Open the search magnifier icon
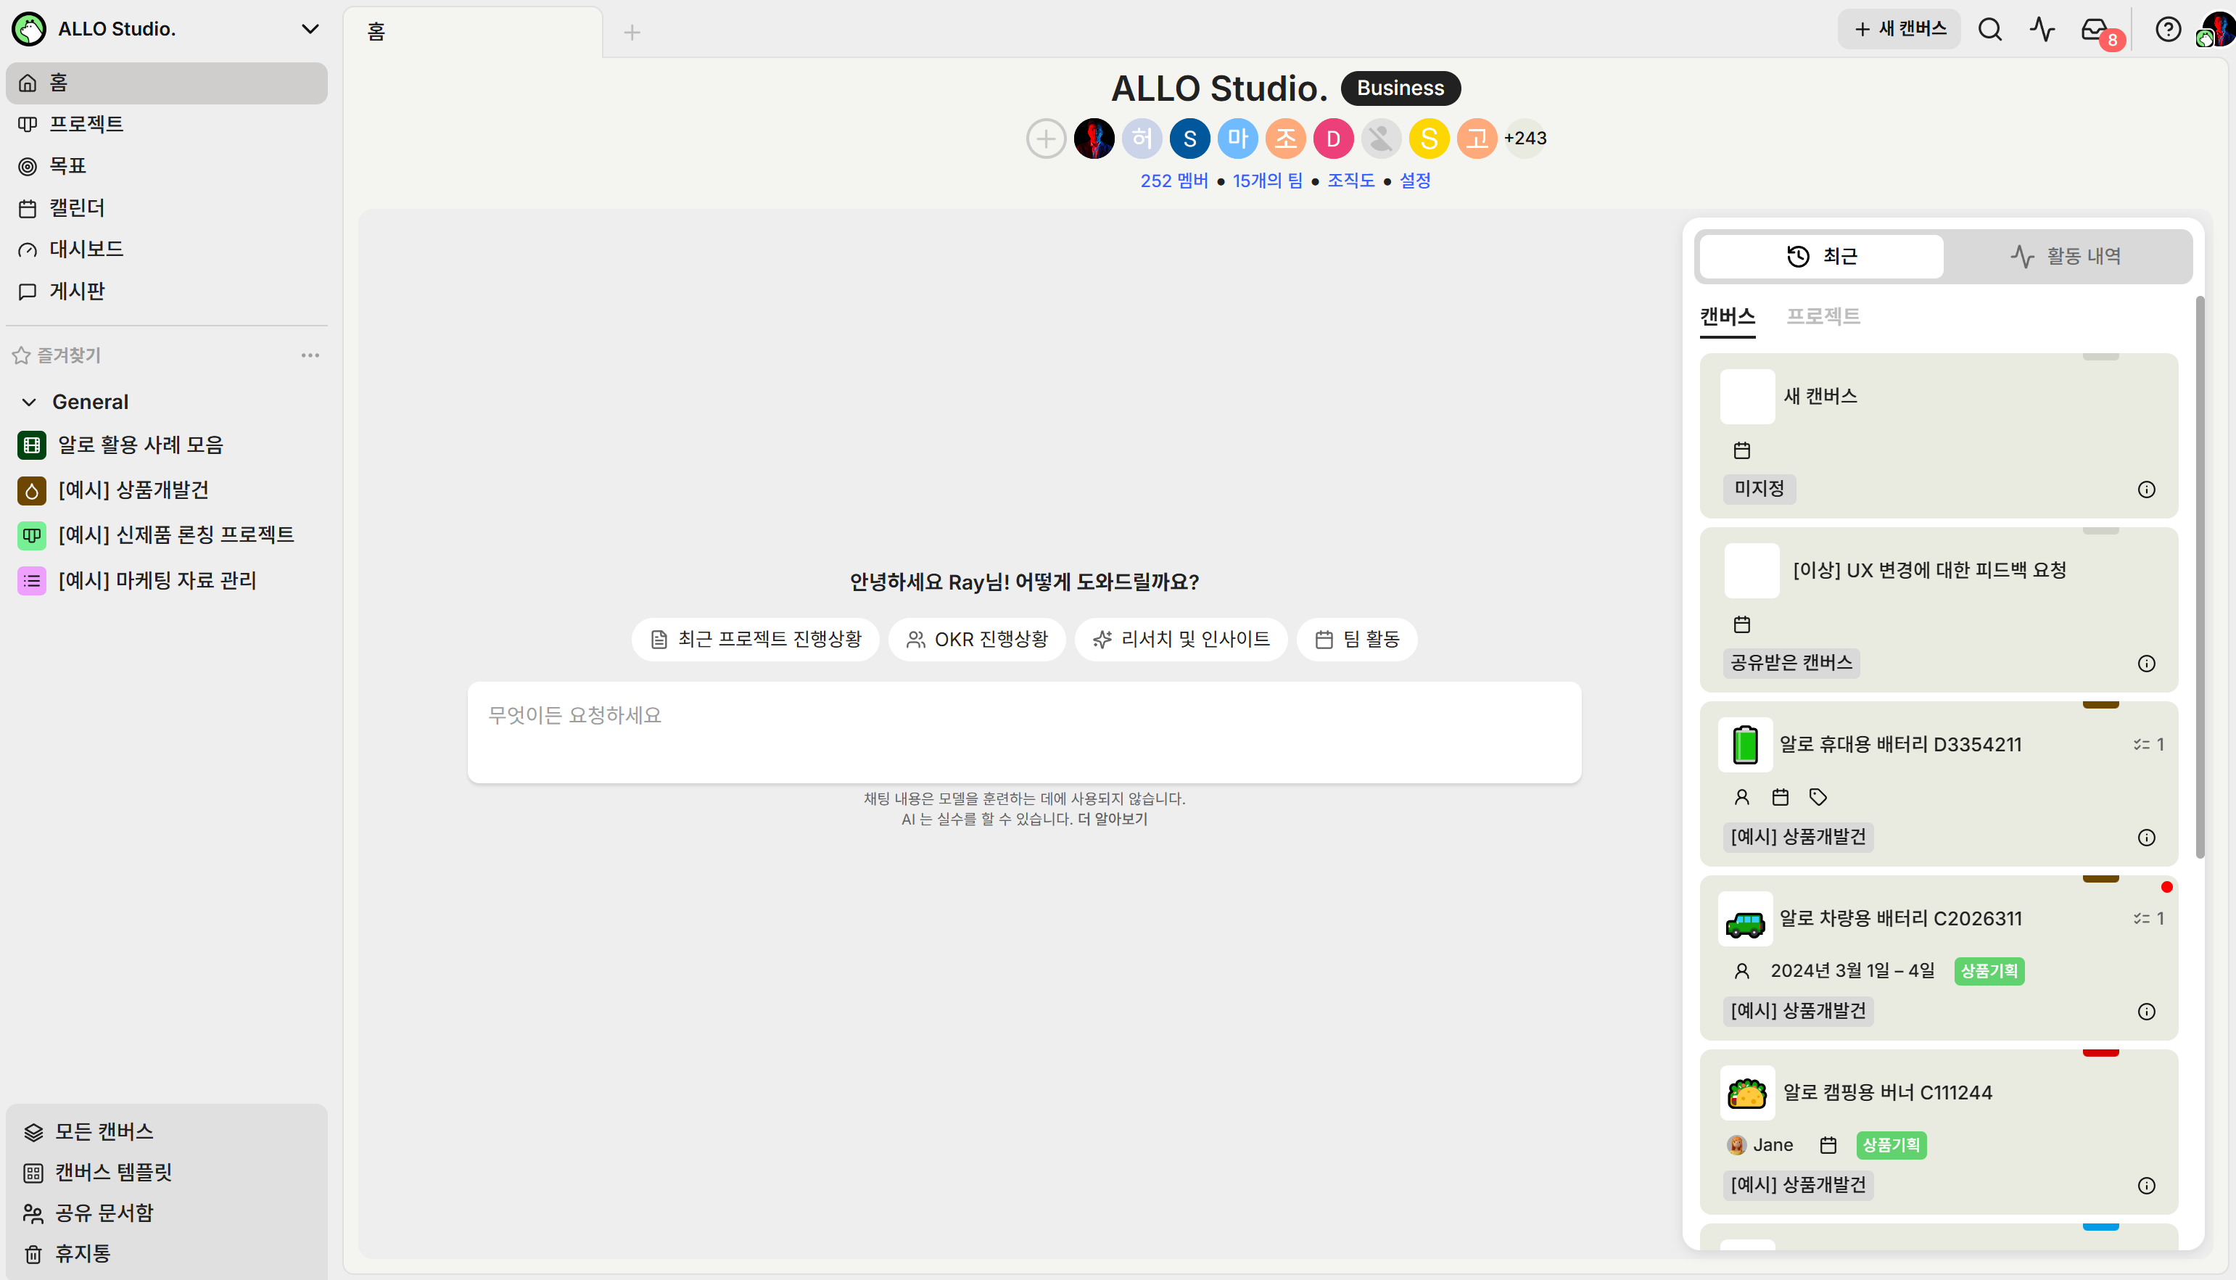 tap(1990, 30)
